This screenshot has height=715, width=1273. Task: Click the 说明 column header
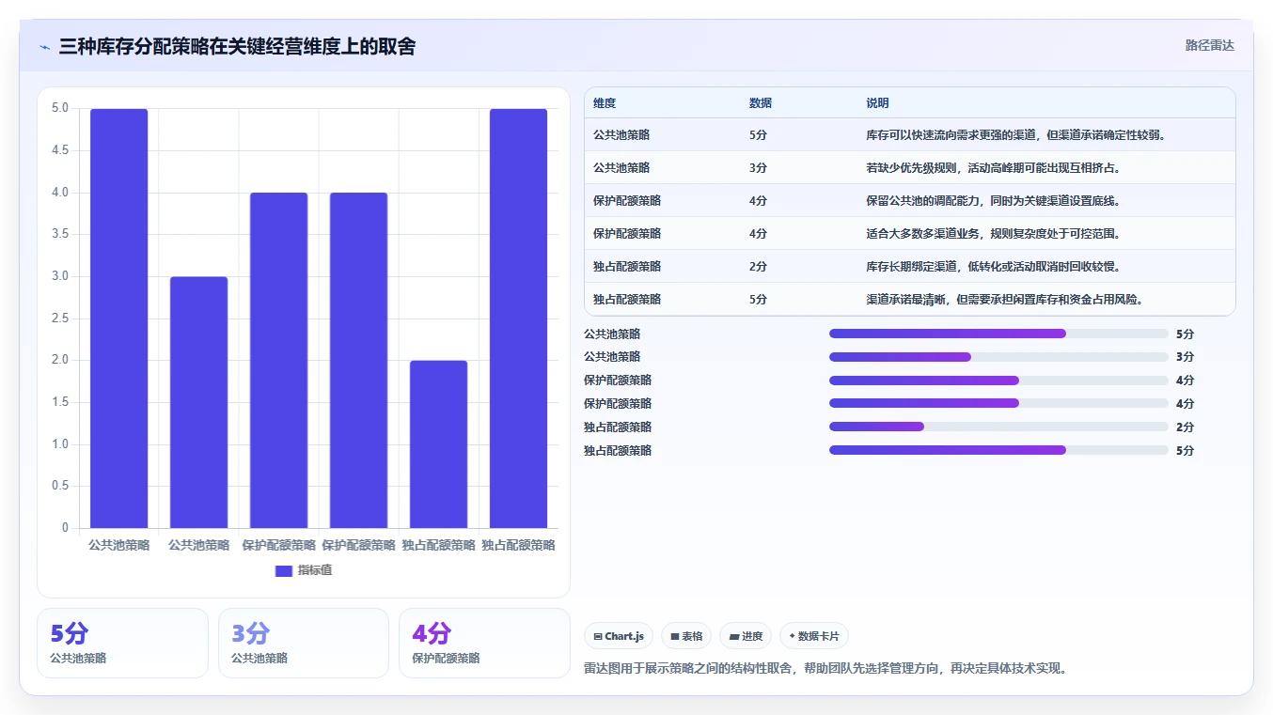(877, 103)
